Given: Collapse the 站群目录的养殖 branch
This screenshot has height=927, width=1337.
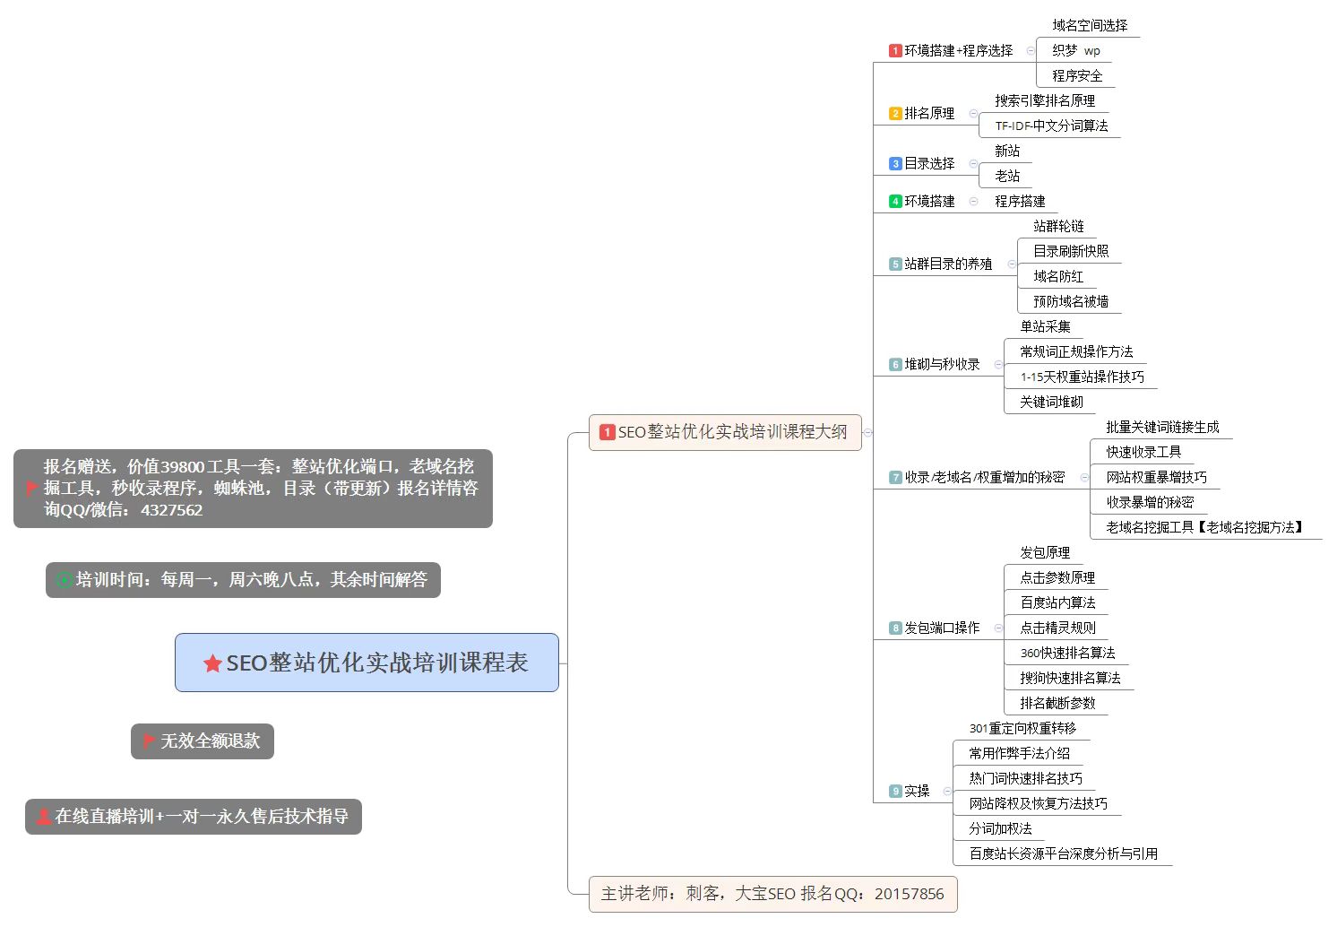Looking at the screenshot, I should 1013,264.
